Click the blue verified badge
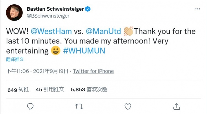 click(x=88, y=9)
